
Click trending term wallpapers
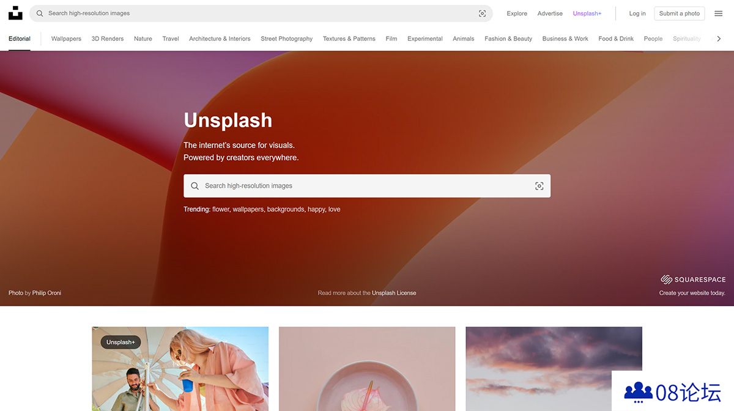click(x=248, y=209)
